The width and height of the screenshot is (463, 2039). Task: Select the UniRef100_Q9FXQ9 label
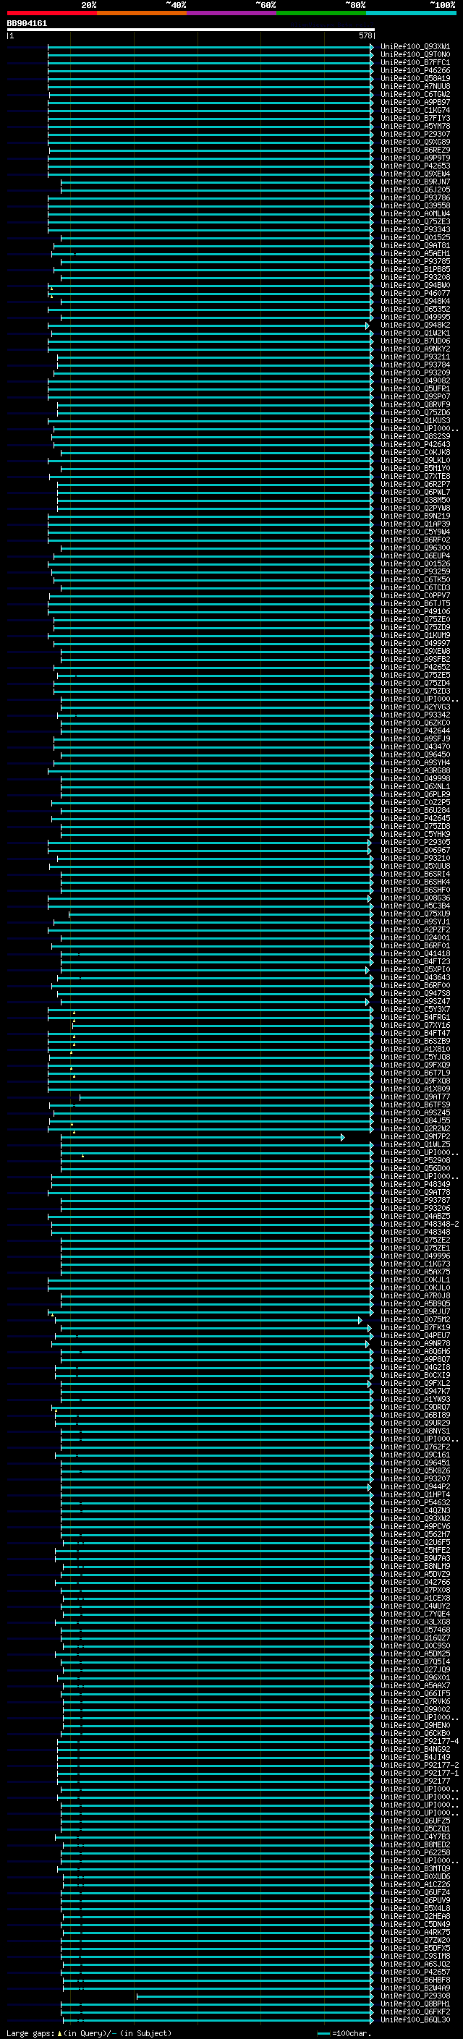(x=415, y=1065)
